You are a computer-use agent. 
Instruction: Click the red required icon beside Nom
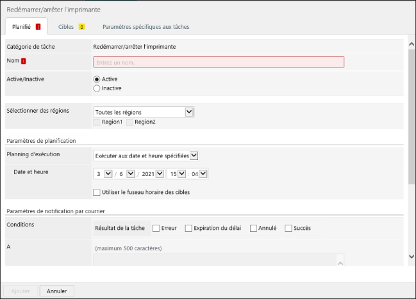coord(24,61)
